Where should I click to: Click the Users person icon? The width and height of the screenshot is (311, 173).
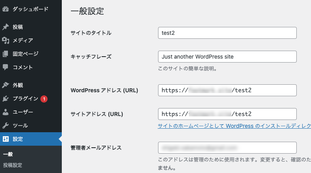tap(6, 112)
